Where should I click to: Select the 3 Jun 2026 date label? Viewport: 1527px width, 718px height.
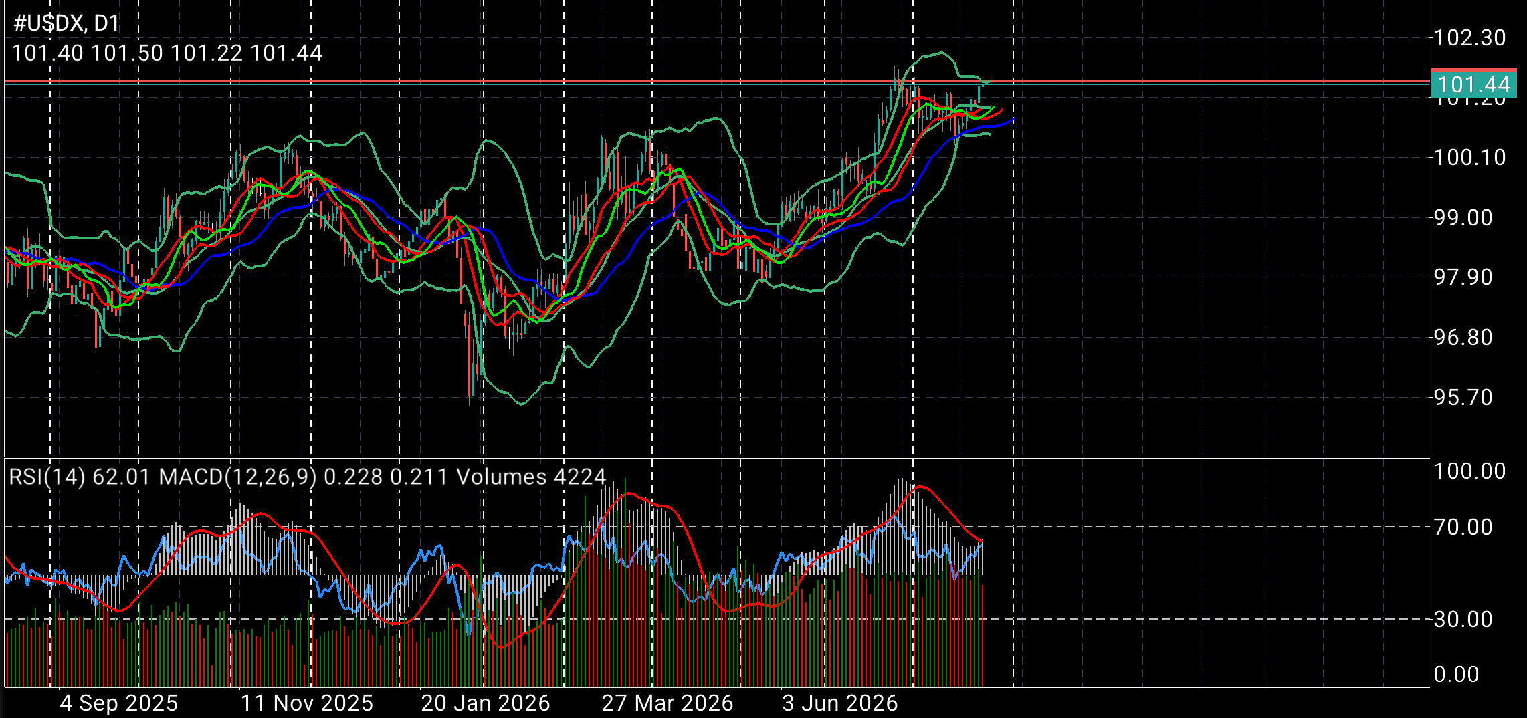coord(840,703)
